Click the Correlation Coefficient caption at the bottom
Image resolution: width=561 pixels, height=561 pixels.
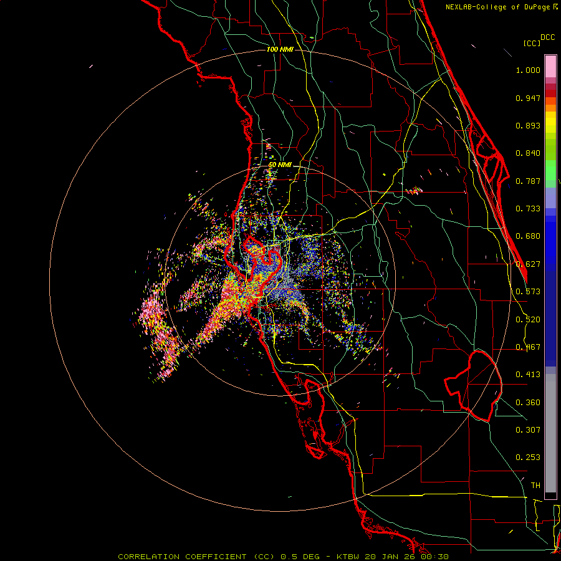pos(283,557)
